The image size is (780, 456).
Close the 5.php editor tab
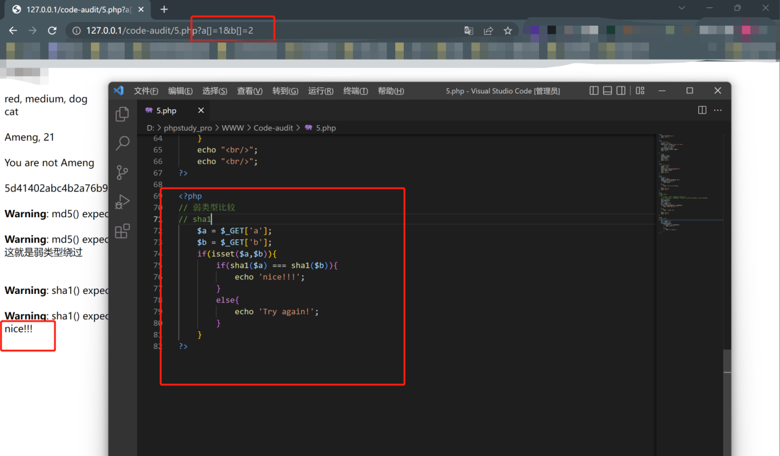click(201, 110)
